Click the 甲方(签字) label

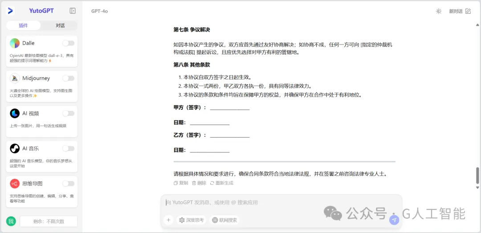coord(190,107)
